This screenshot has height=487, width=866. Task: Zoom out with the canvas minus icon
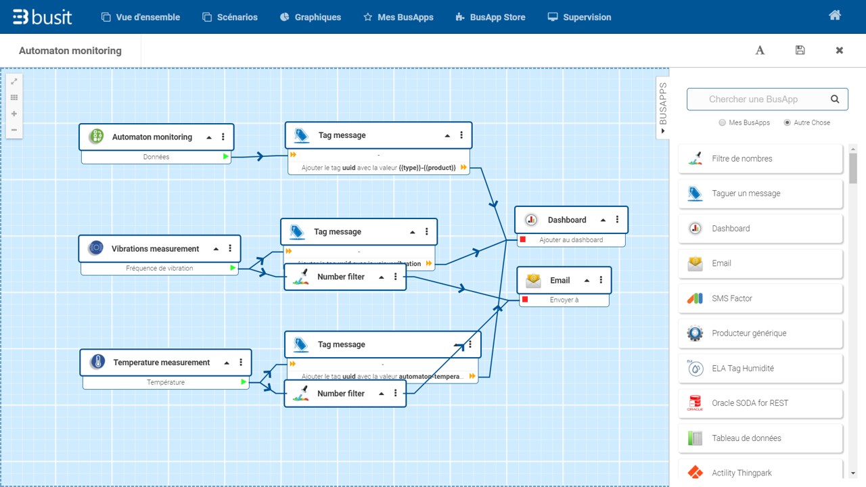click(14, 130)
